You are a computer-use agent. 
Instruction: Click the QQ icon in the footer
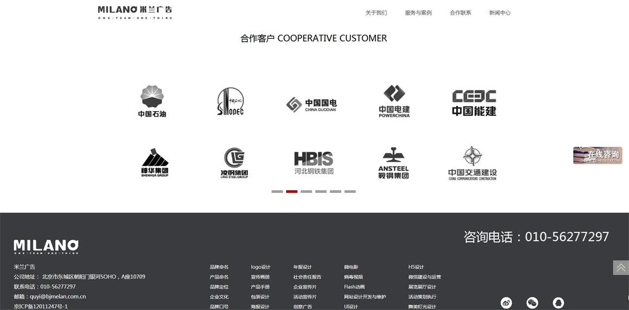(x=558, y=303)
